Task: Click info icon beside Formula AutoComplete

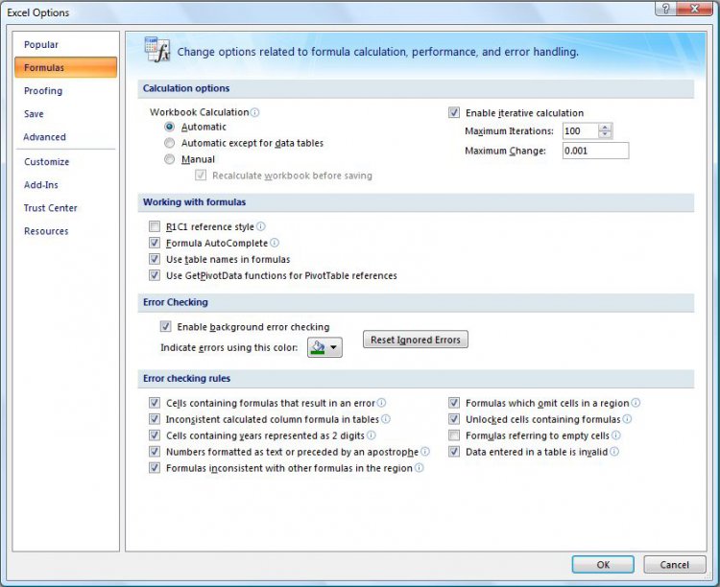Action: pos(275,243)
